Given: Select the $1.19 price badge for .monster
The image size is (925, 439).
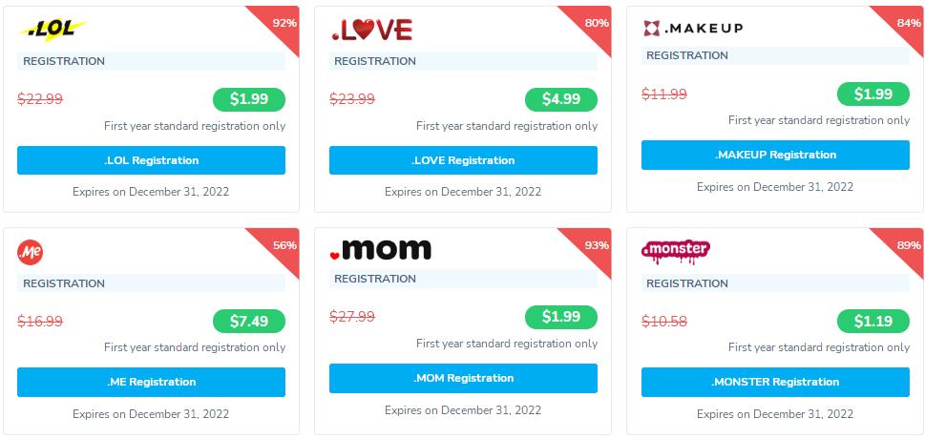Looking at the screenshot, I should tap(872, 322).
